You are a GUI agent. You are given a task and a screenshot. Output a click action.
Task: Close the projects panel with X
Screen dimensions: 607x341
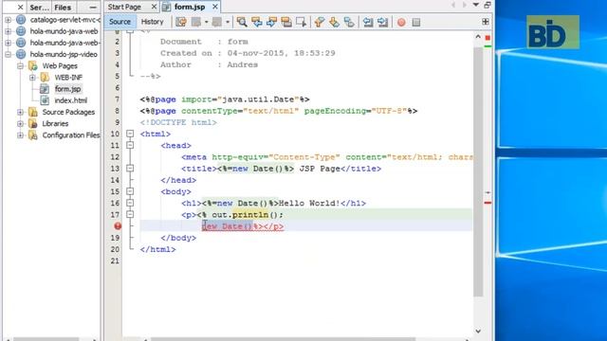[x=21, y=8]
